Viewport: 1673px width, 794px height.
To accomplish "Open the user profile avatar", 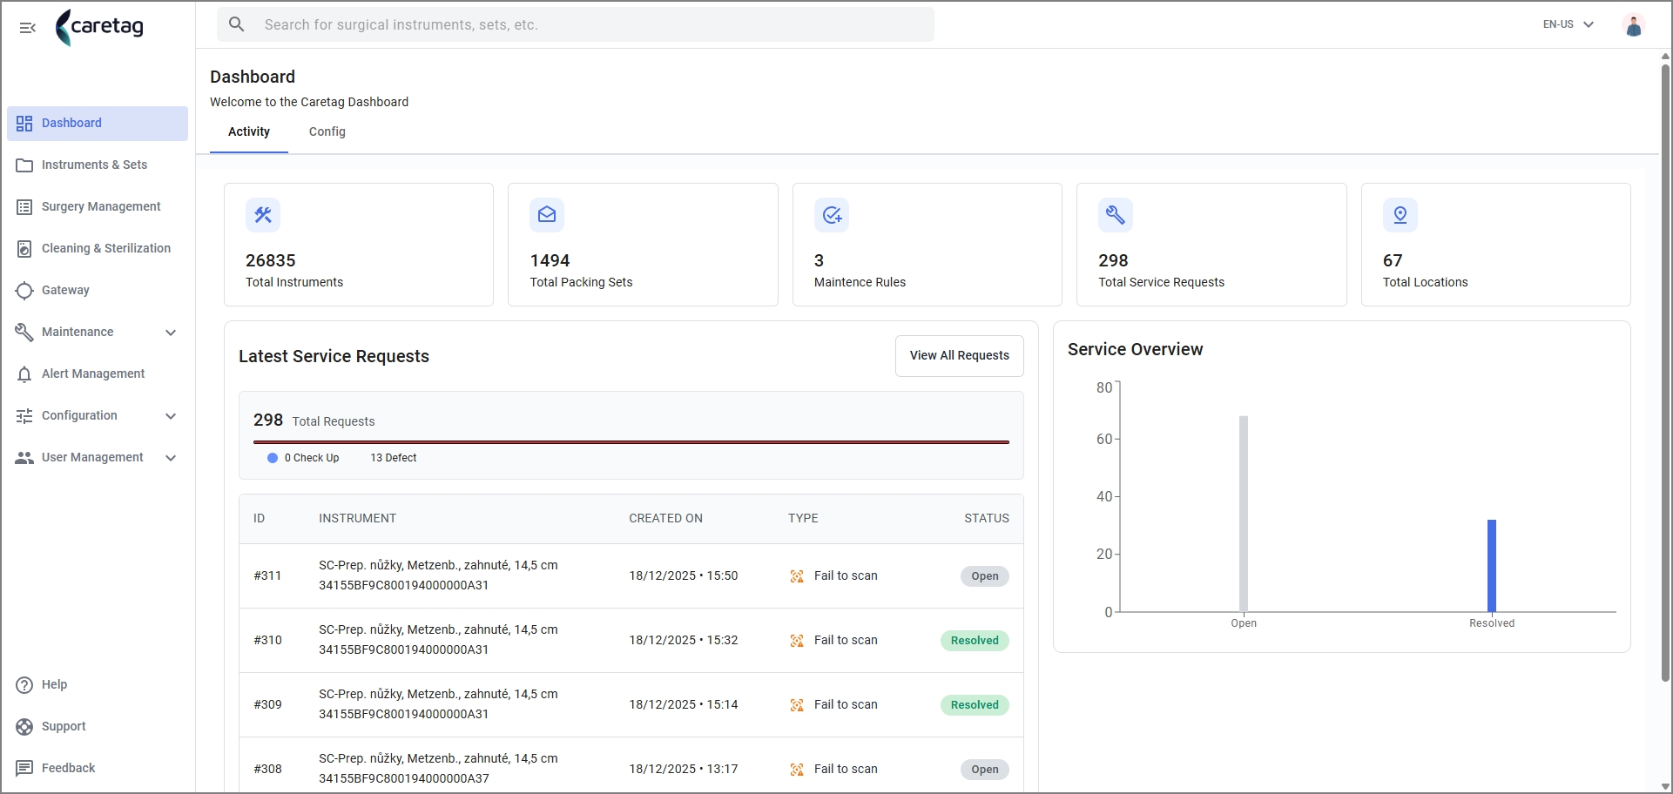I will [x=1634, y=25].
